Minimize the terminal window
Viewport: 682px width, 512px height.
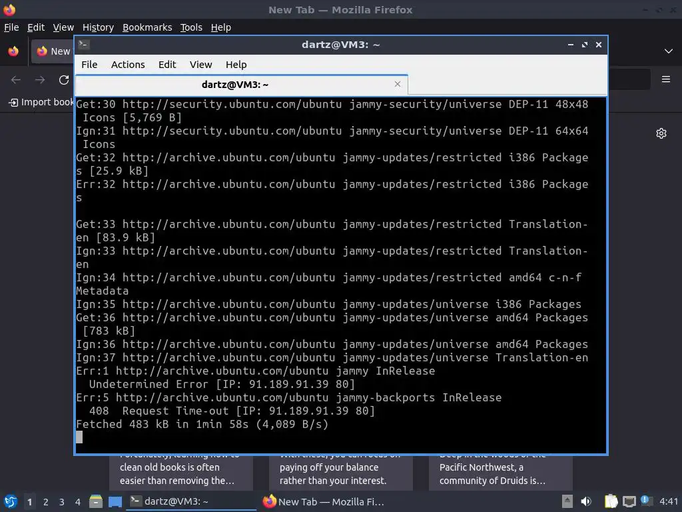571,45
